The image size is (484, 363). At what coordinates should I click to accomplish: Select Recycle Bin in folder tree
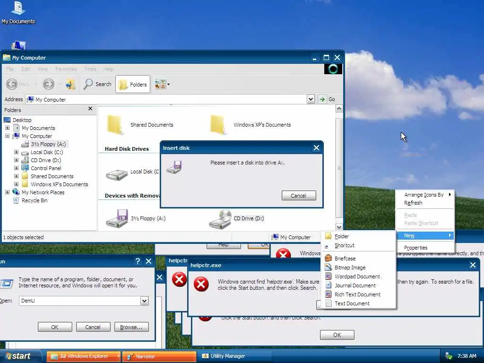(35, 200)
